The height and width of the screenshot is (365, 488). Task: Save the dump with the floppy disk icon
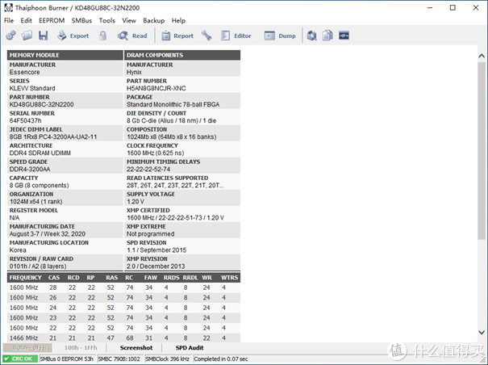pos(43,36)
